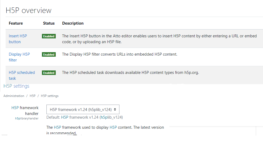Click H5P settings breadcrumb item
Screen dimensions: 263x165
click(x=50, y=96)
